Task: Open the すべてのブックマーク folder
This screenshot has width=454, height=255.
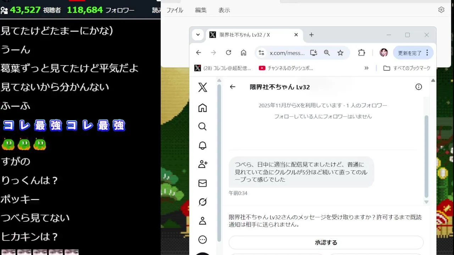Action: [407, 68]
